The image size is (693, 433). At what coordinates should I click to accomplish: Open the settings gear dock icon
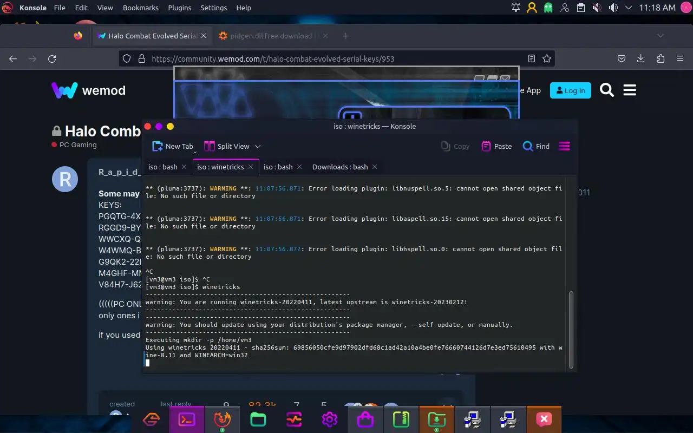330,419
